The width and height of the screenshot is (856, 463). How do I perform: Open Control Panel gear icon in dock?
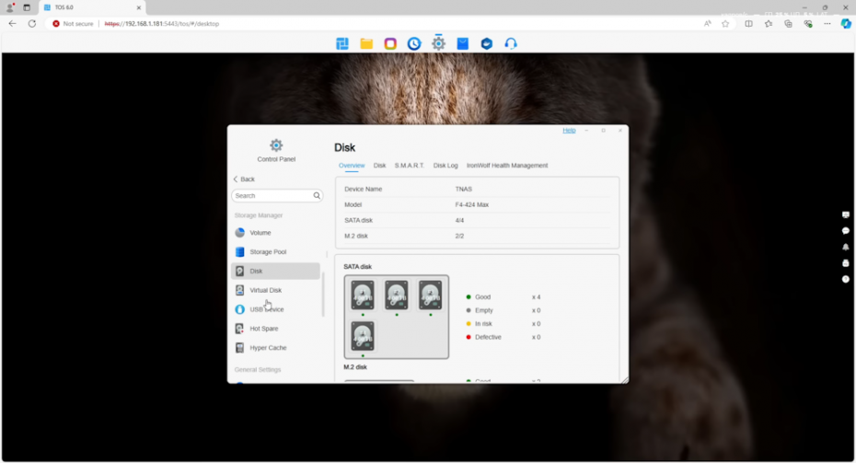click(438, 43)
